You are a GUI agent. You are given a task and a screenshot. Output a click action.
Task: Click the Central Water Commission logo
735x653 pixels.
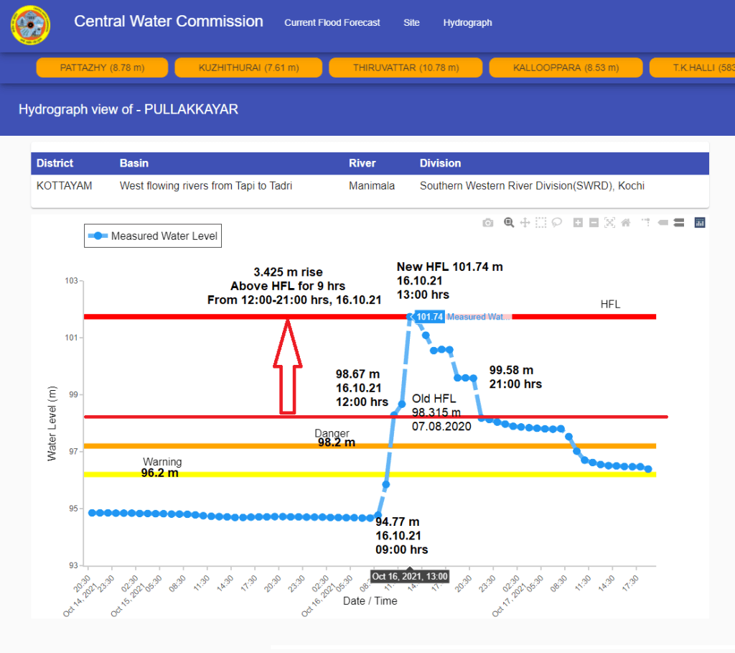(30, 25)
